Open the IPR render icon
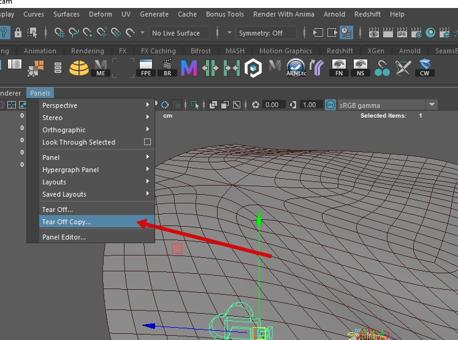 click(x=401, y=32)
